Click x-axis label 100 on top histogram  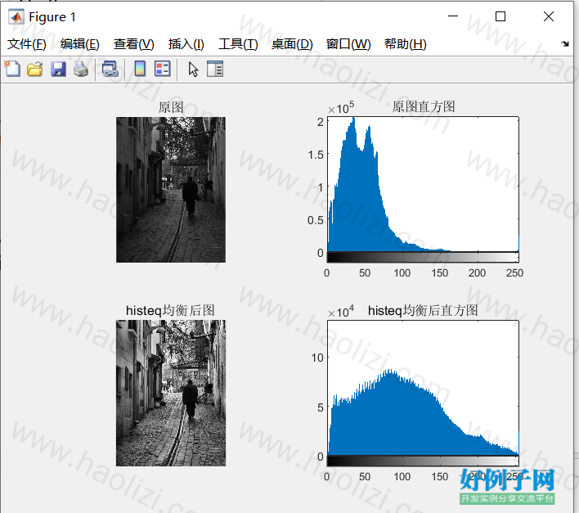point(402,273)
